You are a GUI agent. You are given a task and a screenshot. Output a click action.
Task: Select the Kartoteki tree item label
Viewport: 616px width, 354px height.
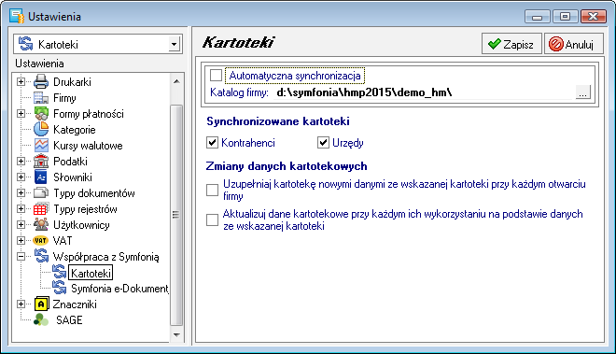click(x=91, y=273)
